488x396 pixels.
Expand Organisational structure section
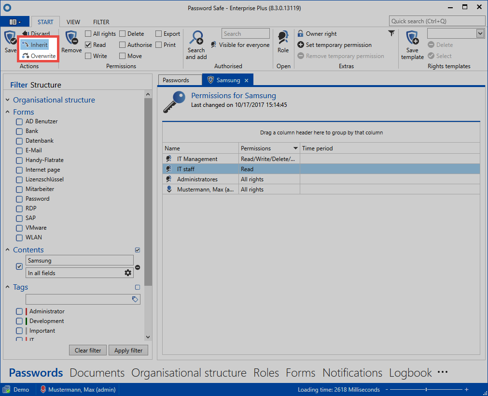point(8,100)
